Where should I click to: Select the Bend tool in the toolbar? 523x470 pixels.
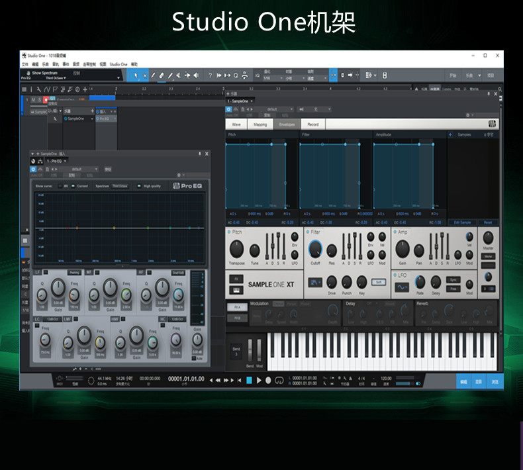point(187,75)
